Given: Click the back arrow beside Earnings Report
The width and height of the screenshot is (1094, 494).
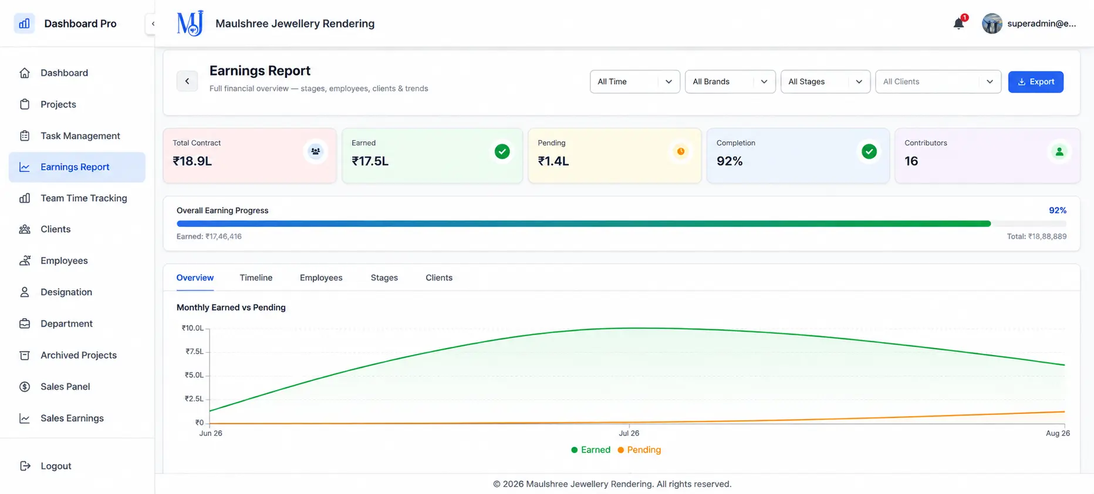Looking at the screenshot, I should [187, 81].
